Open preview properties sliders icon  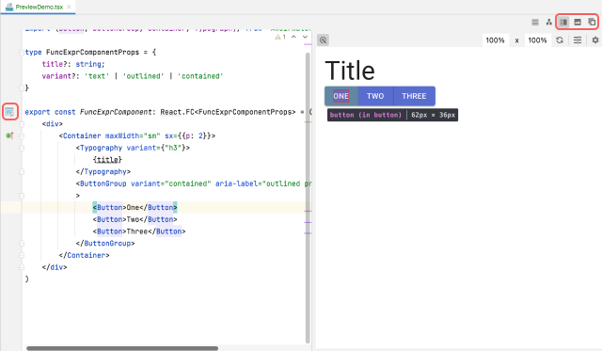coord(578,40)
